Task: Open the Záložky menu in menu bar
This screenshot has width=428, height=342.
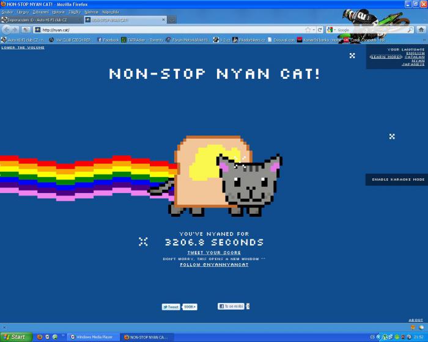Action: point(75,12)
